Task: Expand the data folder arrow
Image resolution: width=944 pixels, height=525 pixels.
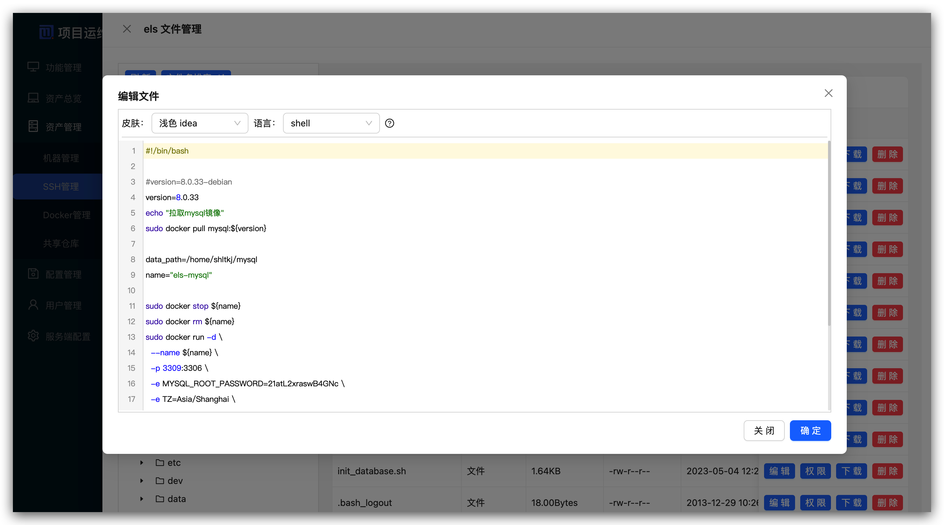Action: pos(142,498)
